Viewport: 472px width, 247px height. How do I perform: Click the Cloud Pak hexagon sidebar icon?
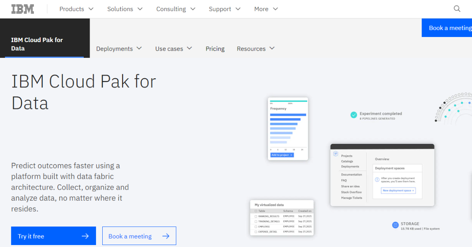point(336,154)
